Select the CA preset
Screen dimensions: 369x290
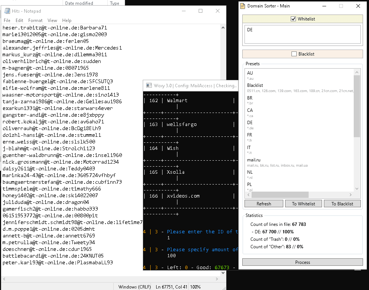299,113
